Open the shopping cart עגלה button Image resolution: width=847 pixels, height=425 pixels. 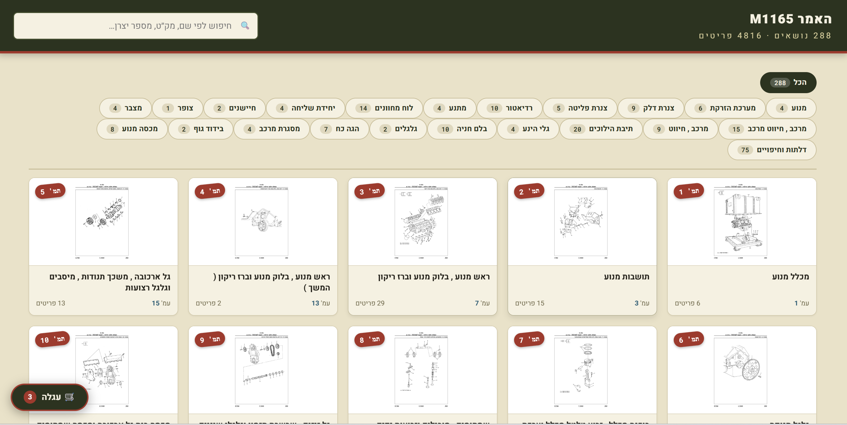(49, 397)
